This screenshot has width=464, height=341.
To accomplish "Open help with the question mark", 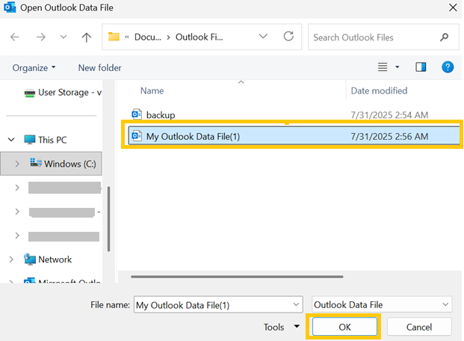I will [x=448, y=67].
